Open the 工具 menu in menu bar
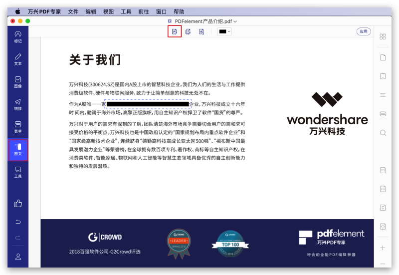Viewport: 399px width, 275px height. coord(126,11)
